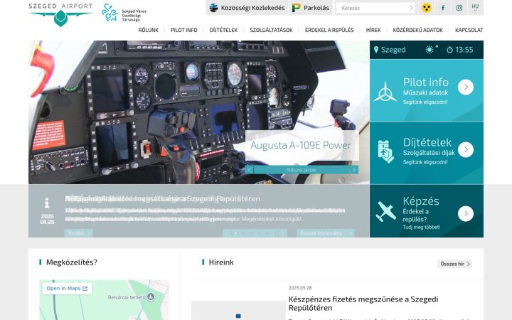Click the Szeged Airport logo

(x=60, y=15)
